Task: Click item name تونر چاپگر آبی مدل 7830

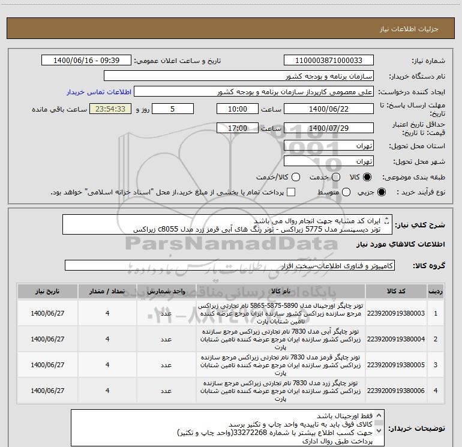Action: [x=281, y=339]
